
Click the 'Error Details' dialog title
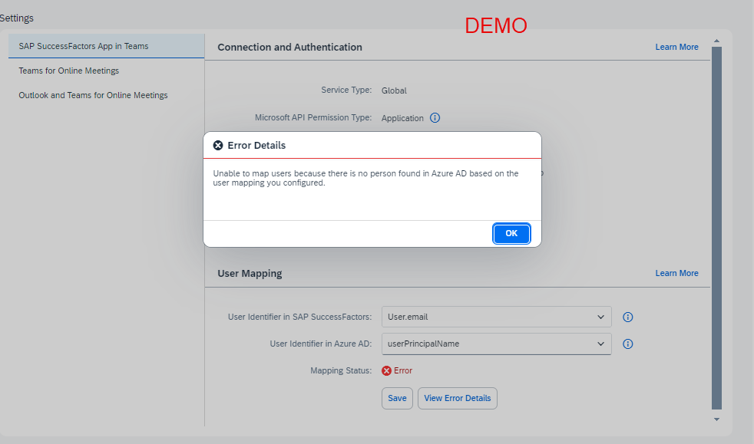point(256,146)
